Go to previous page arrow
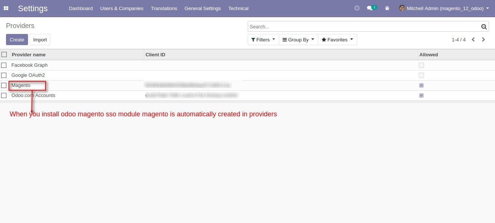 click(473, 40)
